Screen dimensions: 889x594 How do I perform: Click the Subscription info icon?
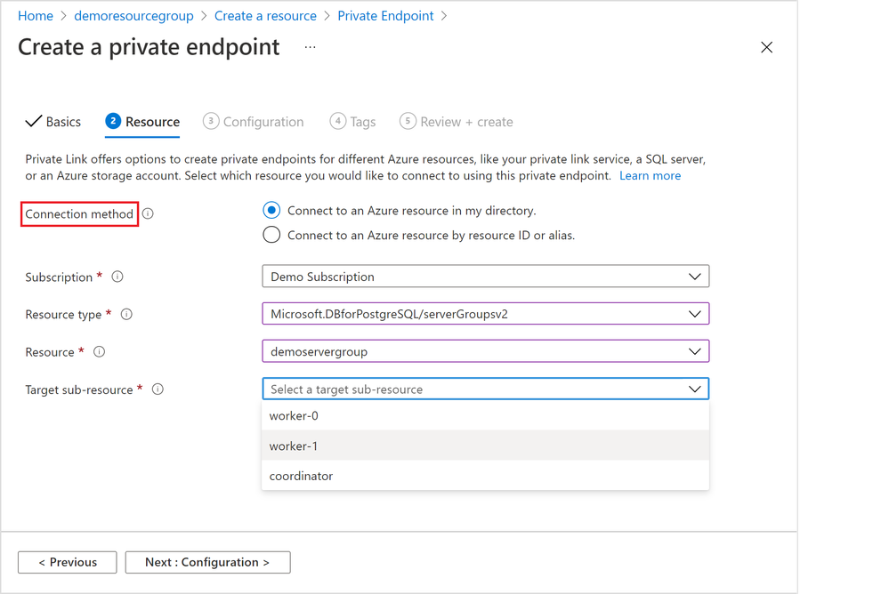[117, 277]
